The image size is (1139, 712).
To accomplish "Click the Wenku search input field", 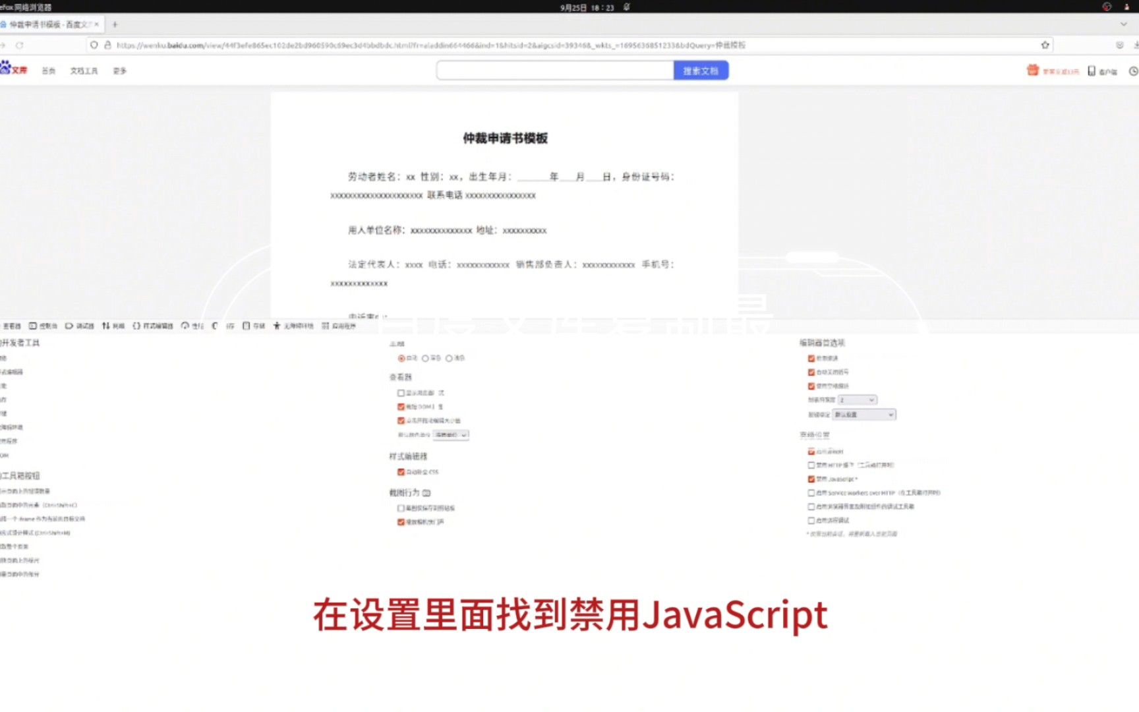I will [x=555, y=71].
